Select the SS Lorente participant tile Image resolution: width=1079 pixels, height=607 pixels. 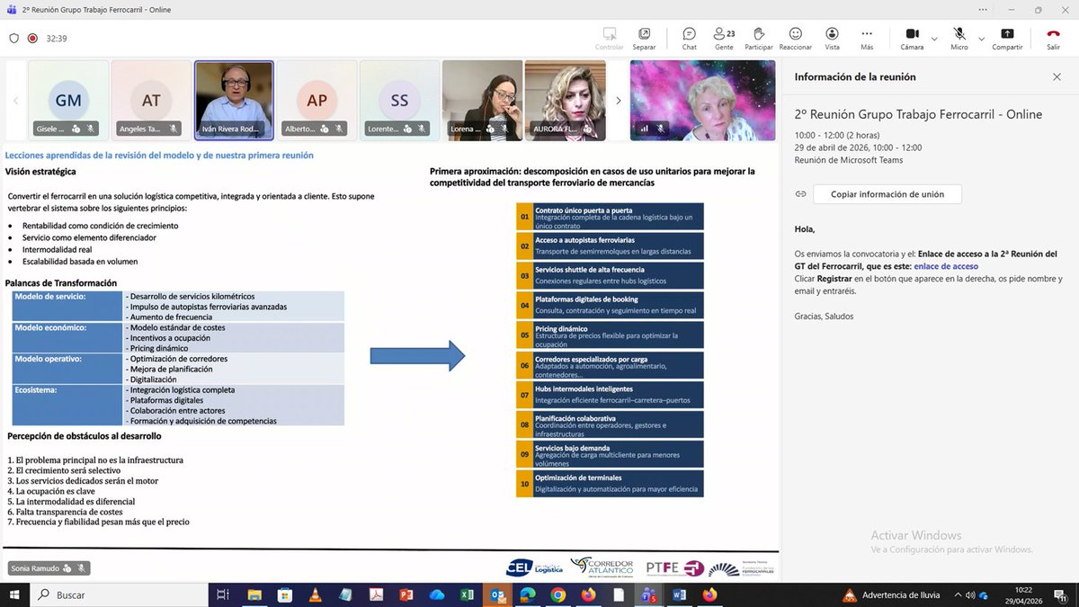pos(399,101)
